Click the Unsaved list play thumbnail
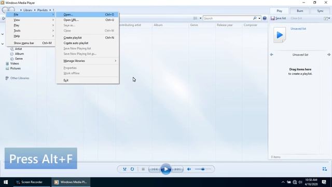332x187 pixels. (x=280, y=35)
